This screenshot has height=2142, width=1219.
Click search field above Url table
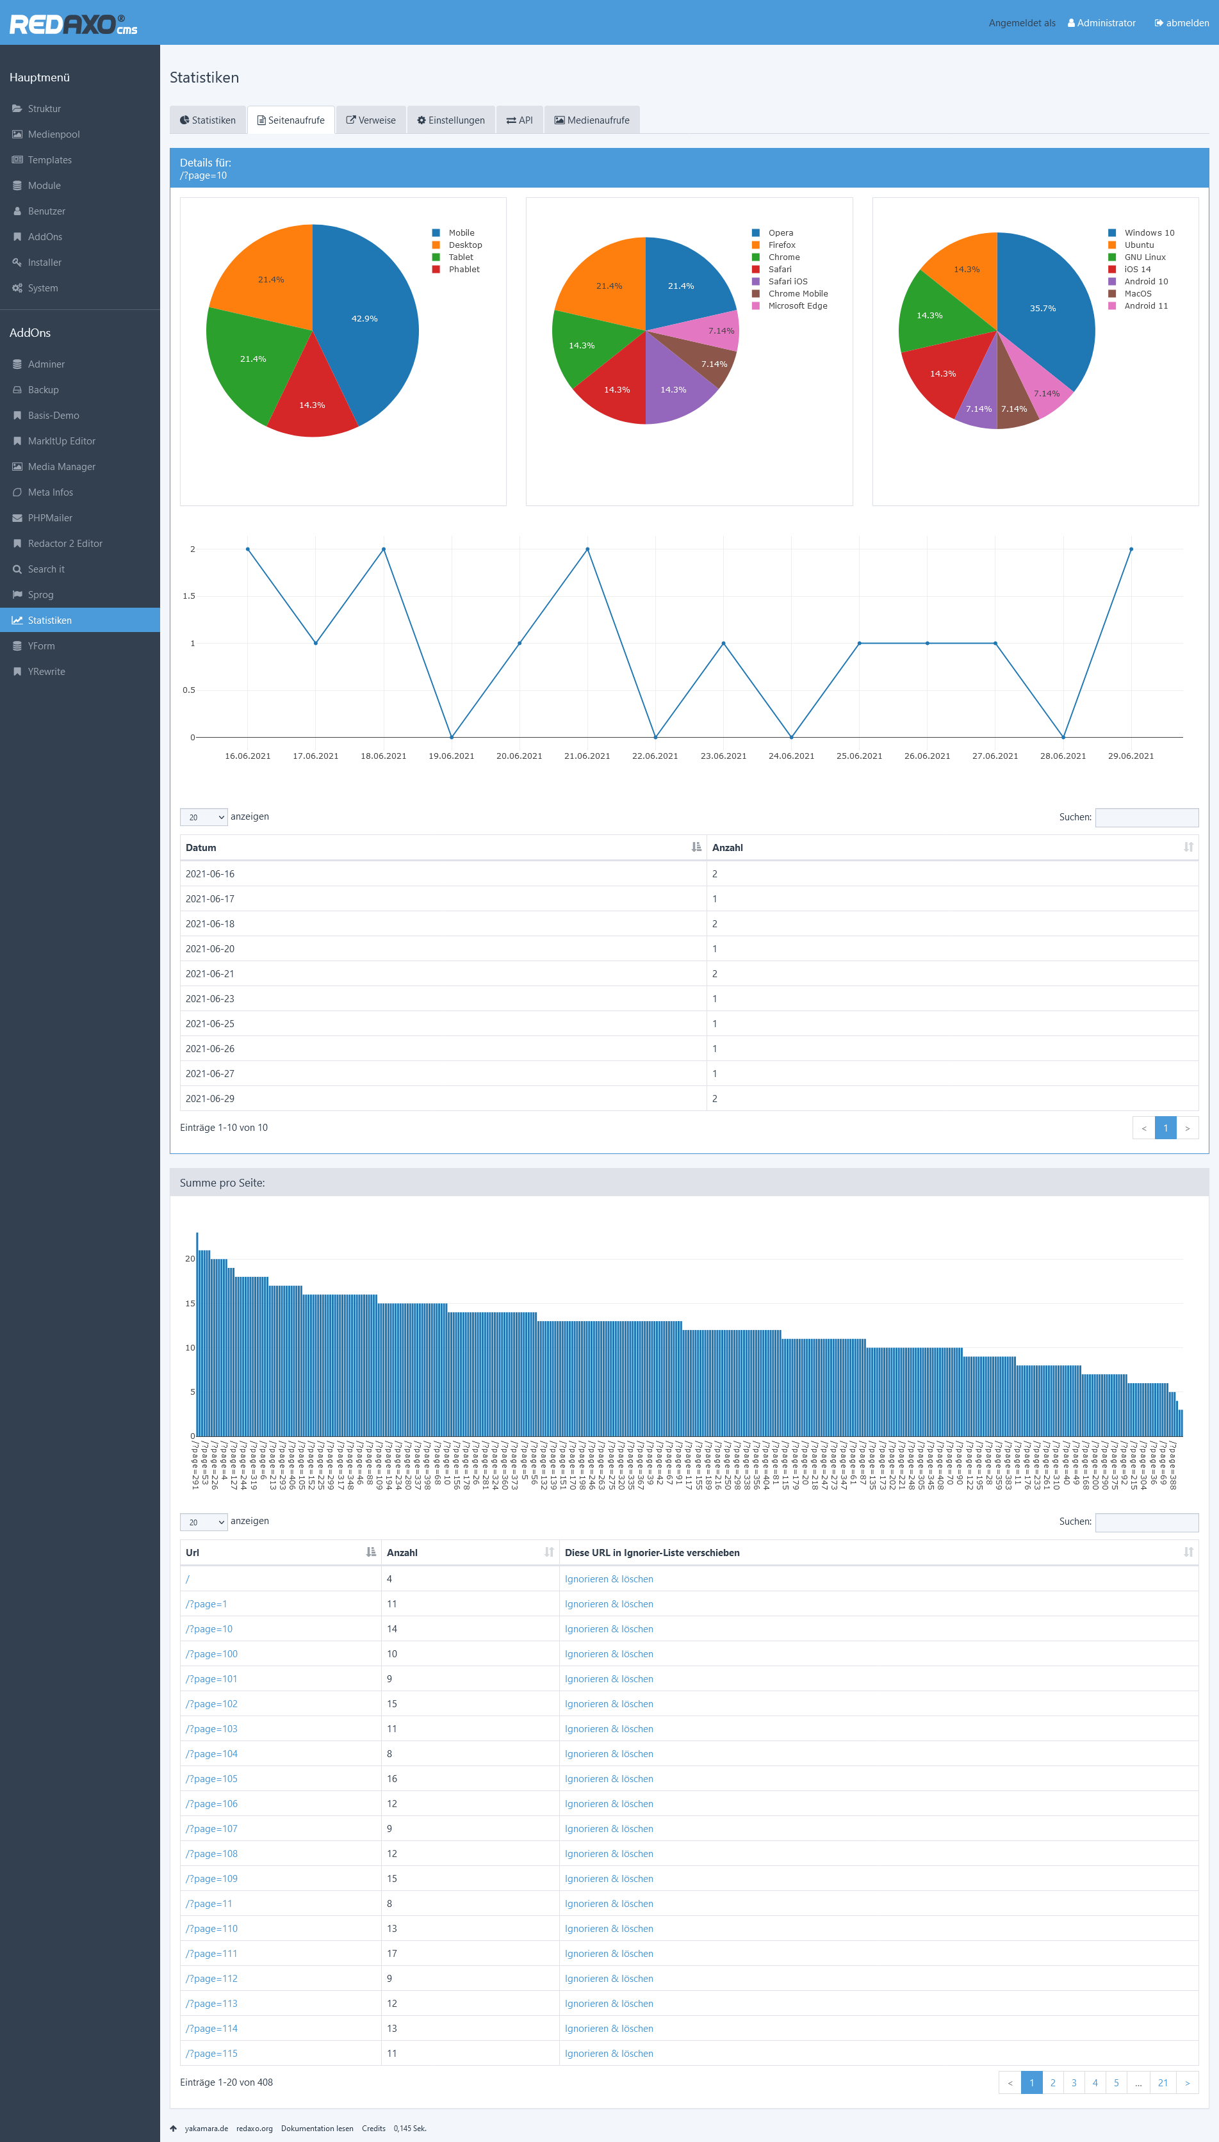tap(1146, 1522)
